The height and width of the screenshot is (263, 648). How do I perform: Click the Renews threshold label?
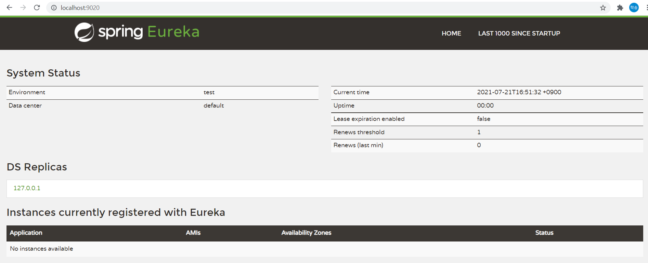click(359, 132)
